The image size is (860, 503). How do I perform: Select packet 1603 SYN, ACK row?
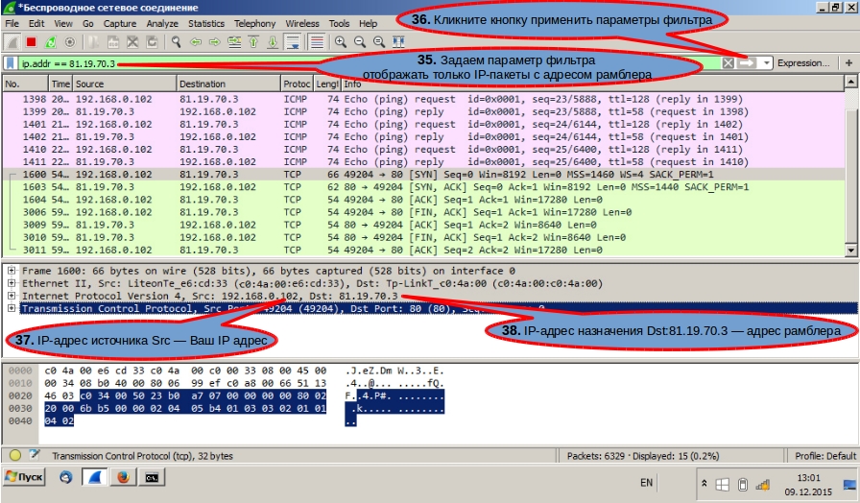click(x=423, y=187)
